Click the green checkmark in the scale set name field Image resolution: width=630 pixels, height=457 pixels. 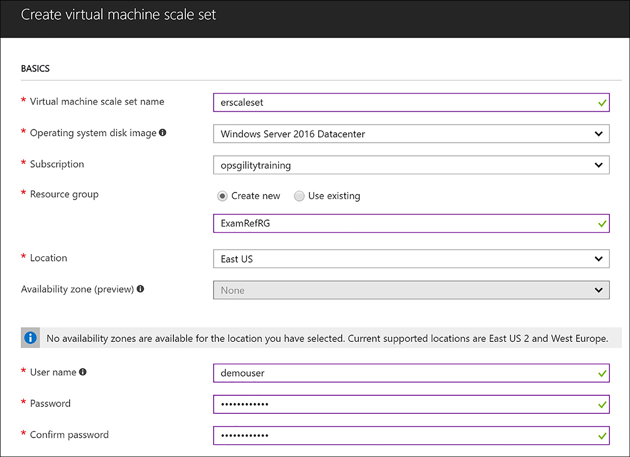(x=602, y=103)
